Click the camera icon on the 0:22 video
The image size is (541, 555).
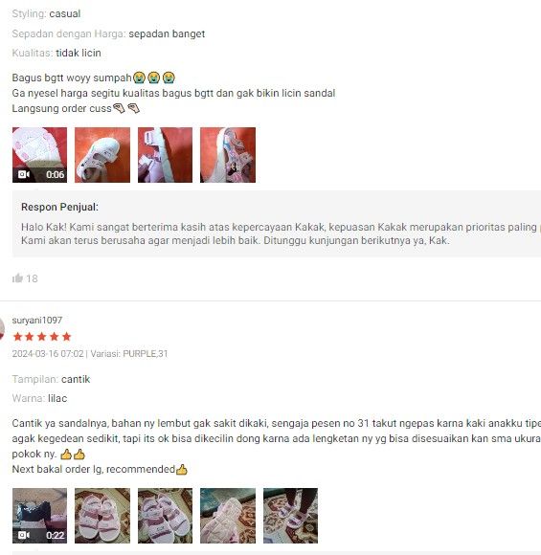tap(24, 535)
